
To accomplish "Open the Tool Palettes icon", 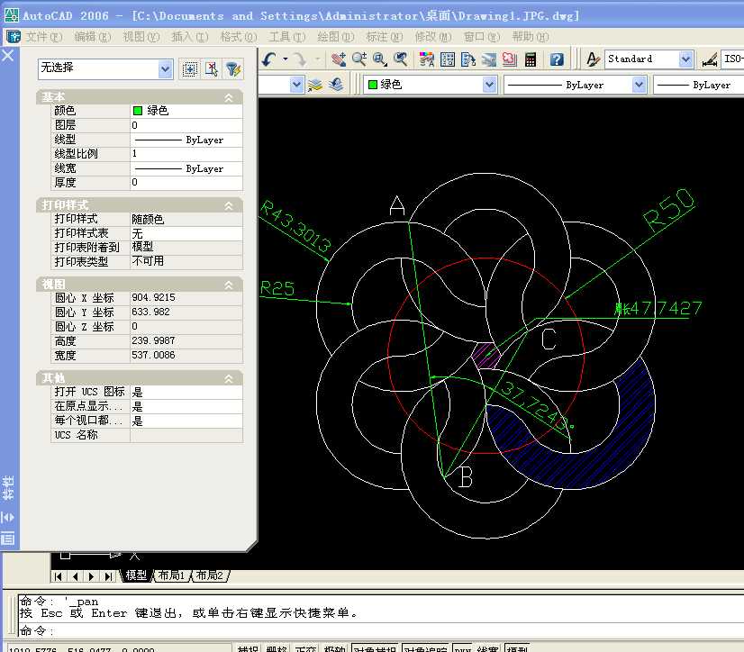I will (x=467, y=59).
